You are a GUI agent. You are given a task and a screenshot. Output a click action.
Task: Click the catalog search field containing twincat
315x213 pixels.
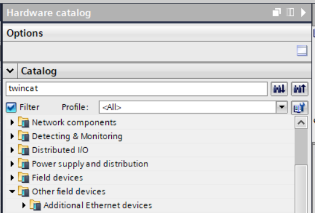pos(137,88)
